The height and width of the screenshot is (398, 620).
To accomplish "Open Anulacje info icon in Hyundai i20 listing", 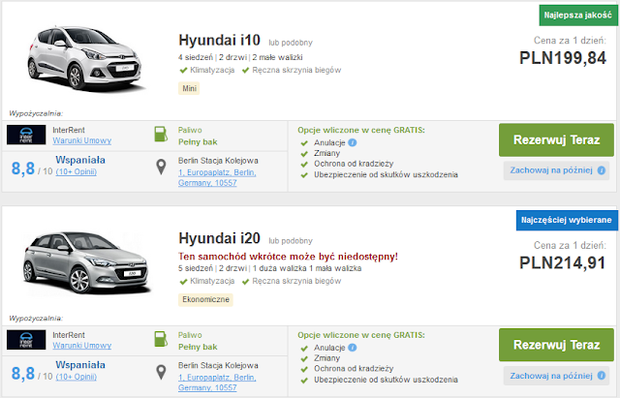I will point(354,346).
